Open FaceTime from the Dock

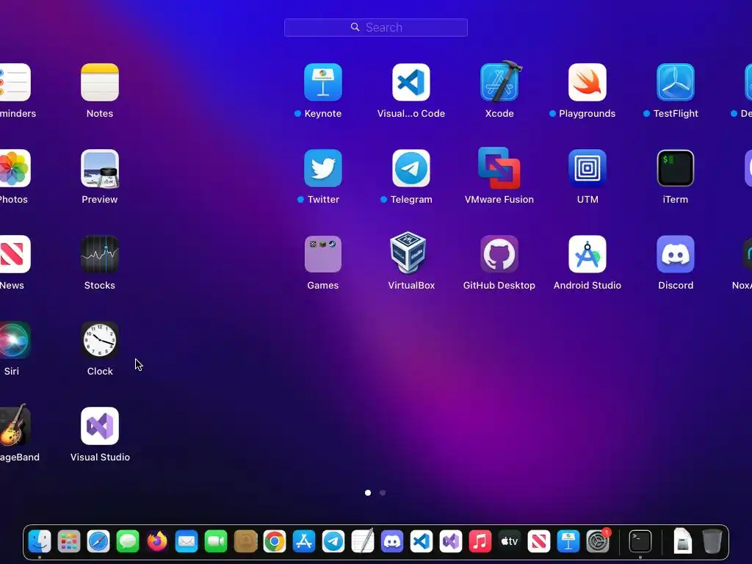(x=216, y=541)
